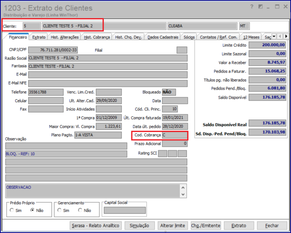Switch to the Extrato tab

pyautogui.click(x=39, y=37)
